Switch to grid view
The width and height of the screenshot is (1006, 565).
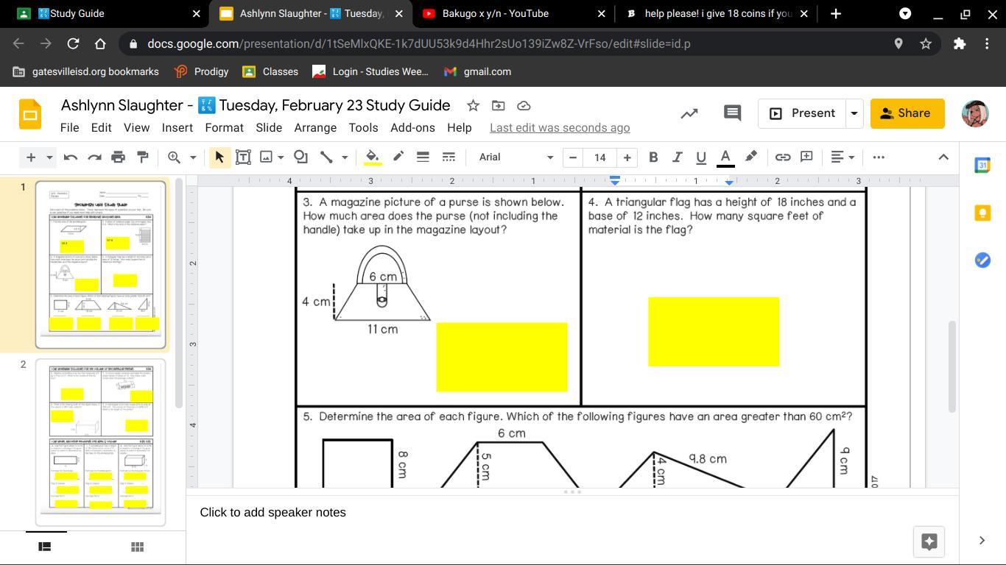[x=136, y=547]
